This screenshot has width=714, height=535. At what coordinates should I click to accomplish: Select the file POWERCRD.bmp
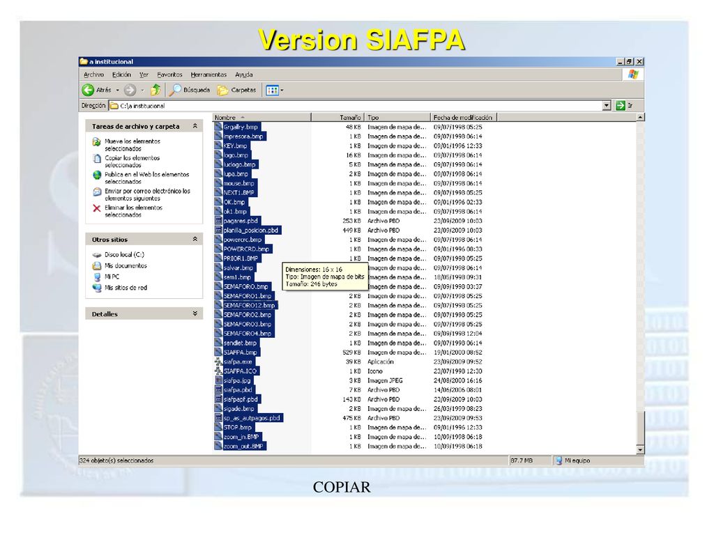(246, 249)
